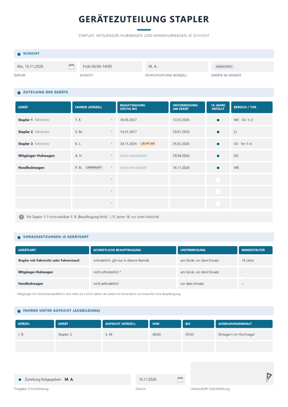The image size is (288, 407).
Task: Click the '18 Jahre' Mindestalter cell
Action: [255, 261]
